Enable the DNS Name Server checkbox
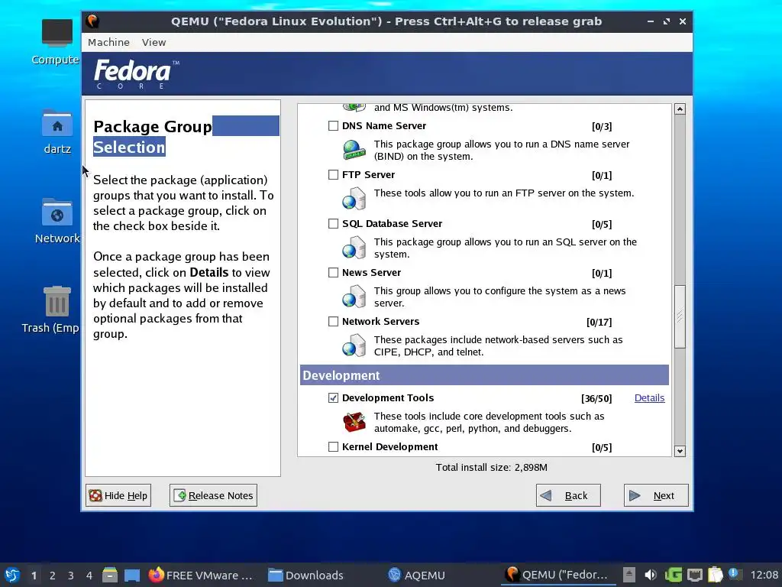Viewport: 782px width, 587px height. pyautogui.click(x=333, y=126)
